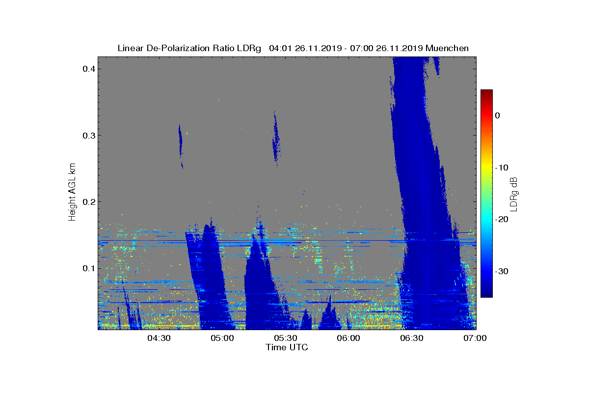Screen dimensions: 589x393
Task: Click the 05:30 time tick label
Action: [286, 338]
